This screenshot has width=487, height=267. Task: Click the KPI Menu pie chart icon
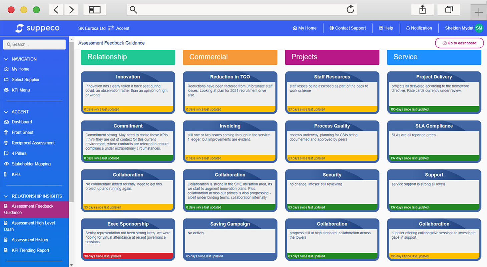pyautogui.click(x=6, y=90)
